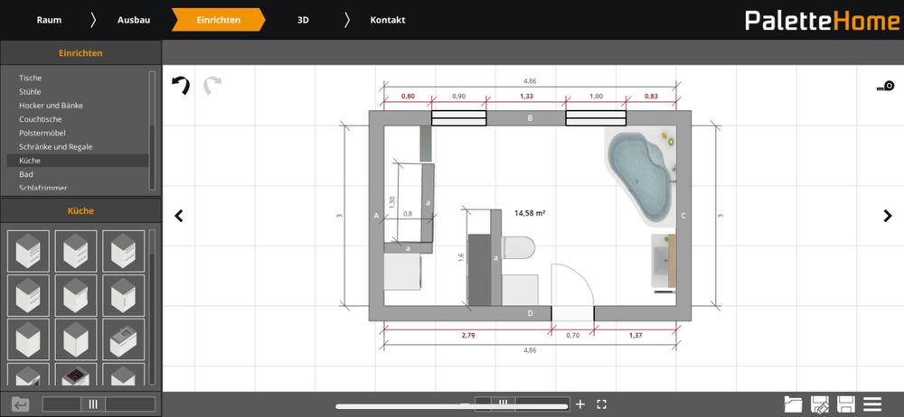Go to the 3D view tab
This screenshot has height=417, width=904.
(x=303, y=20)
